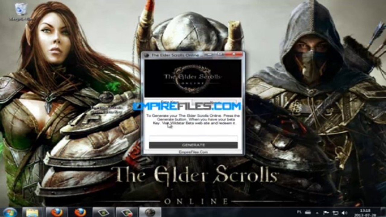The image size is (386, 217).
Task: Click the EmpireFiles.Com text at dialog bottom
Action: point(193,152)
